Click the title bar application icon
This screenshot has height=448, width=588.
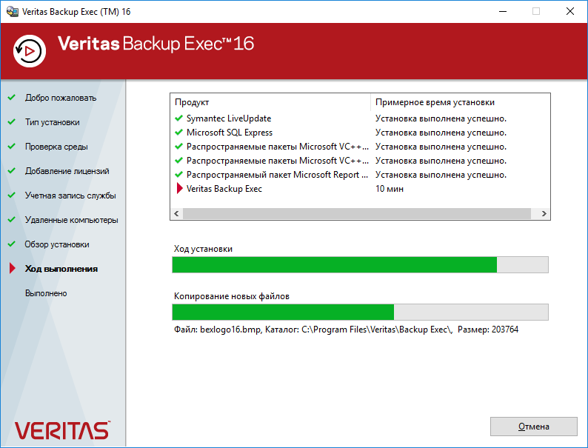[x=13, y=12]
